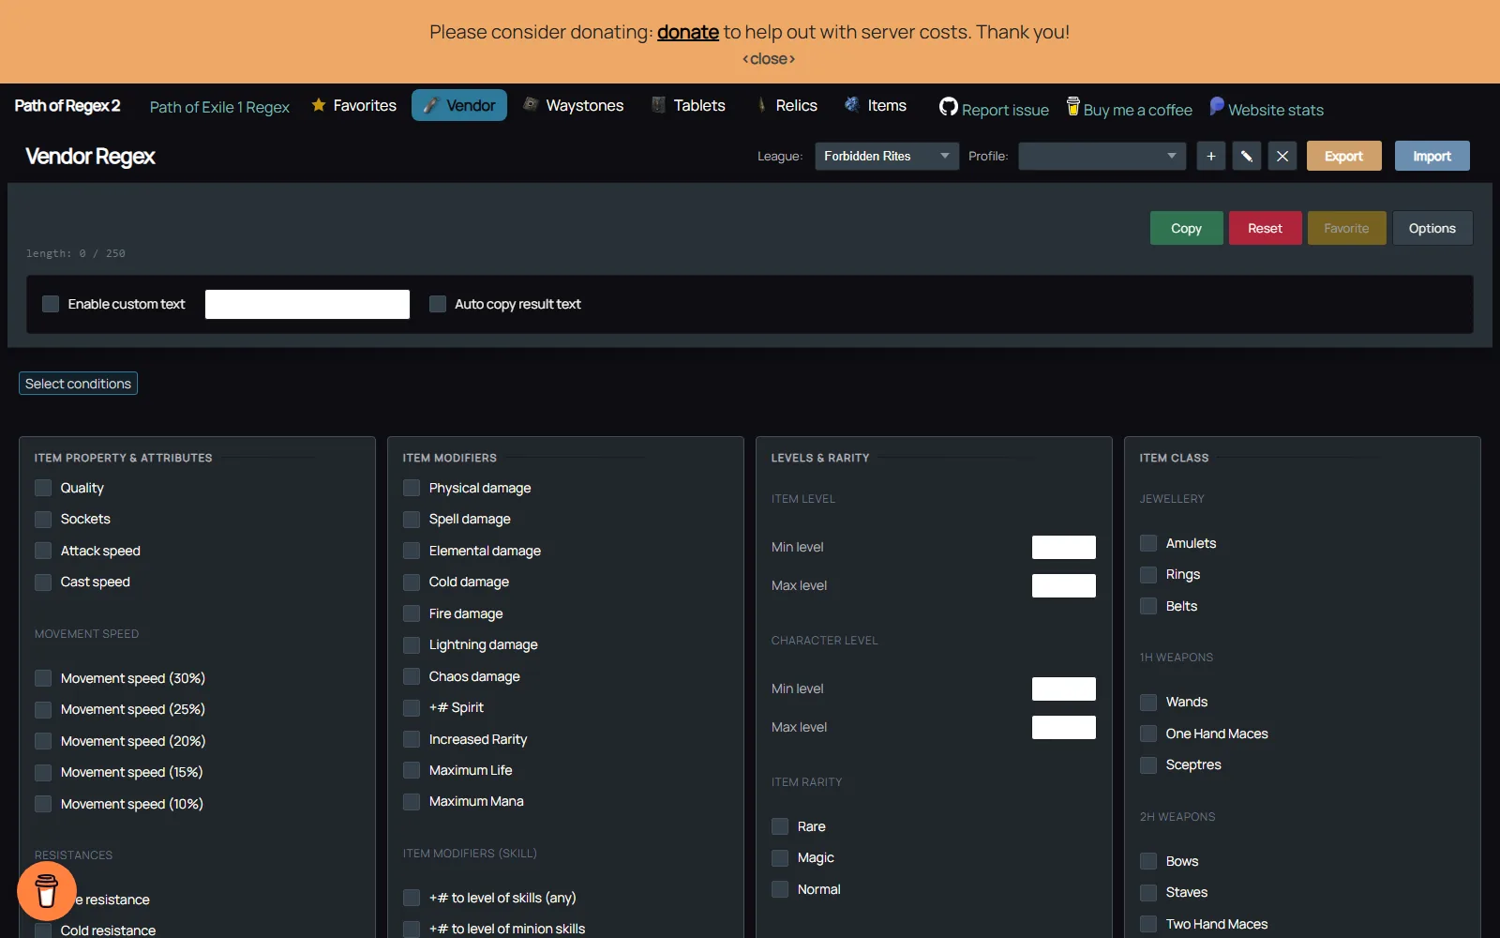
Task: Click the Items tab icon
Action: pyautogui.click(x=852, y=104)
